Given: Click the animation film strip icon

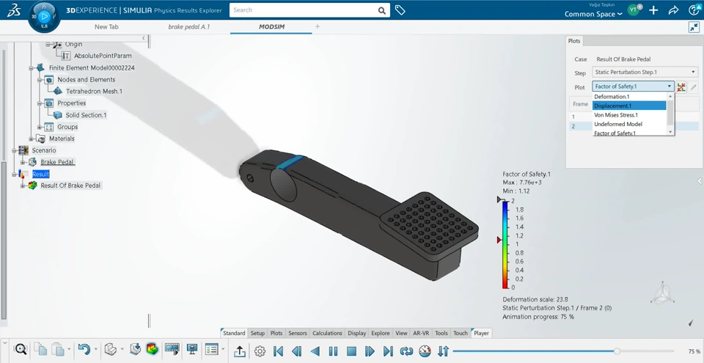Looking at the screenshot, I should click(172, 349).
